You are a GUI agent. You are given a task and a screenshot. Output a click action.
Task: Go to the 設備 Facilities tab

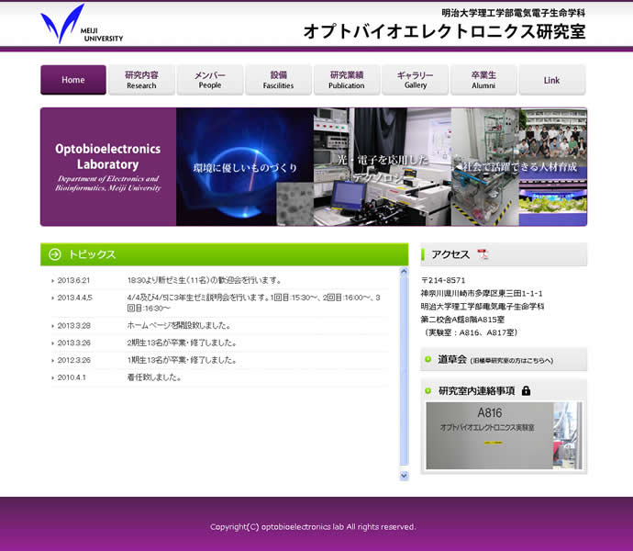pos(278,80)
